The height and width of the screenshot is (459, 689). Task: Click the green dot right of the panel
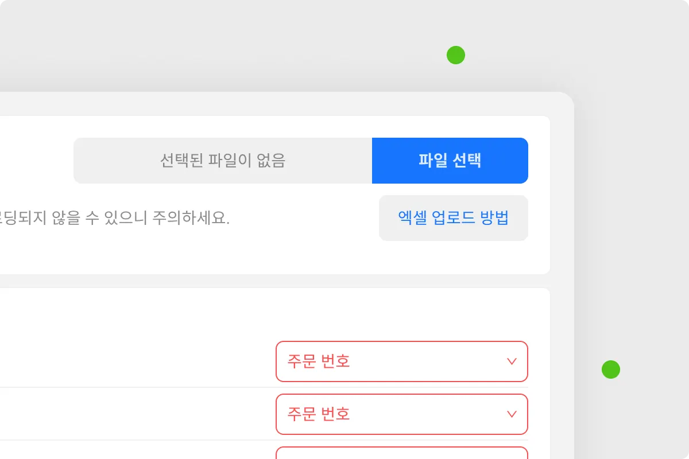click(x=611, y=369)
